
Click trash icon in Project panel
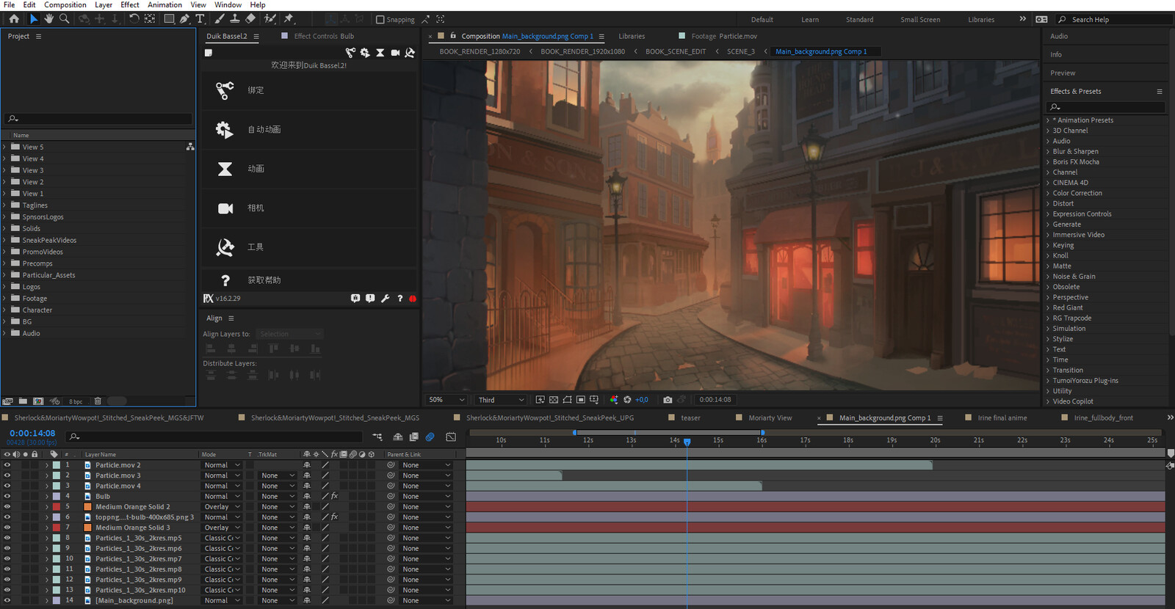(x=98, y=401)
